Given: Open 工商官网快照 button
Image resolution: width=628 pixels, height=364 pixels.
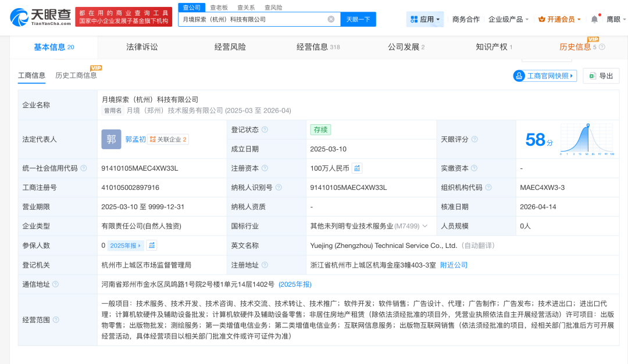Looking at the screenshot, I should pos(545,75).
